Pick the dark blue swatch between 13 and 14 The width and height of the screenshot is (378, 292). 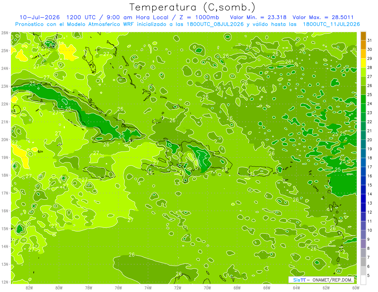pyautogui.click(x=363, y=199)
